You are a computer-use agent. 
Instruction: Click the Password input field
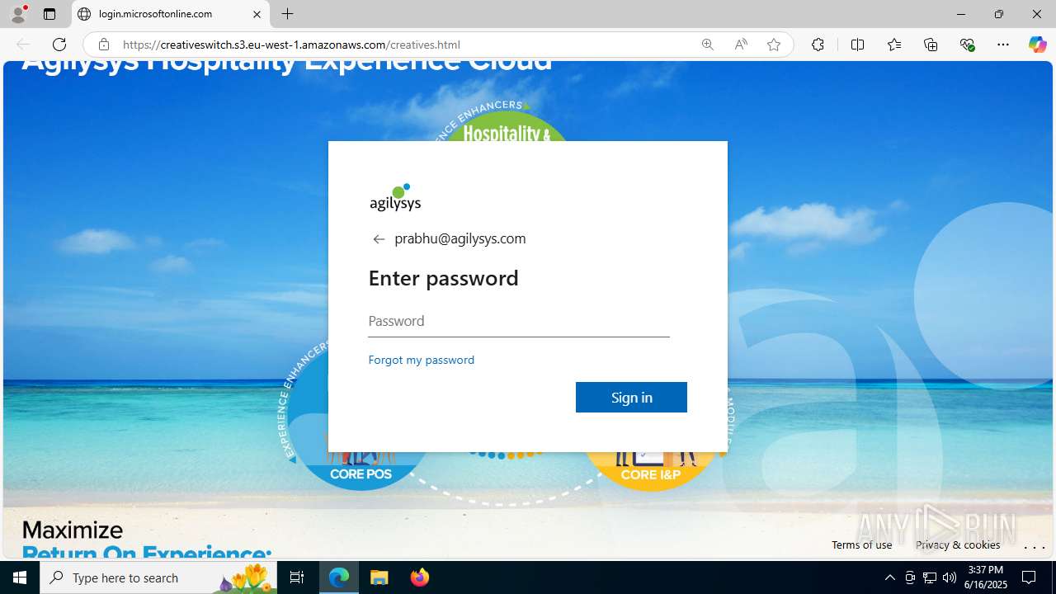[519, 321]
